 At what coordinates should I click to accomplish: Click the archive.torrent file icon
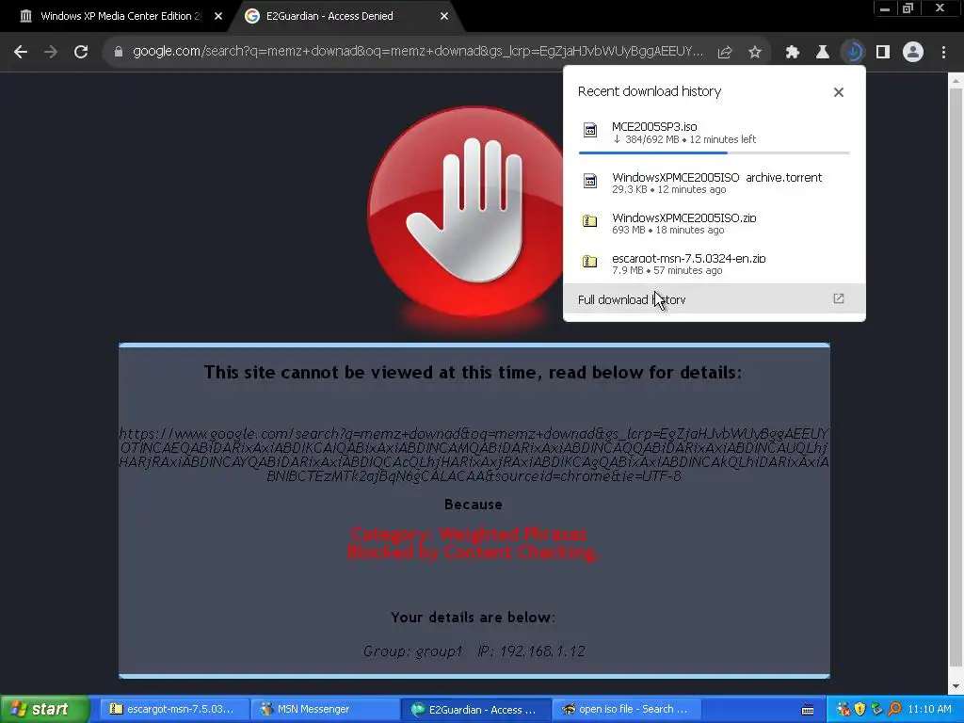click(589, 181)
